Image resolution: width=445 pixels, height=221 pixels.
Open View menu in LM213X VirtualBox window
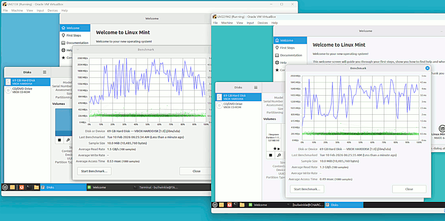[30, 10]
